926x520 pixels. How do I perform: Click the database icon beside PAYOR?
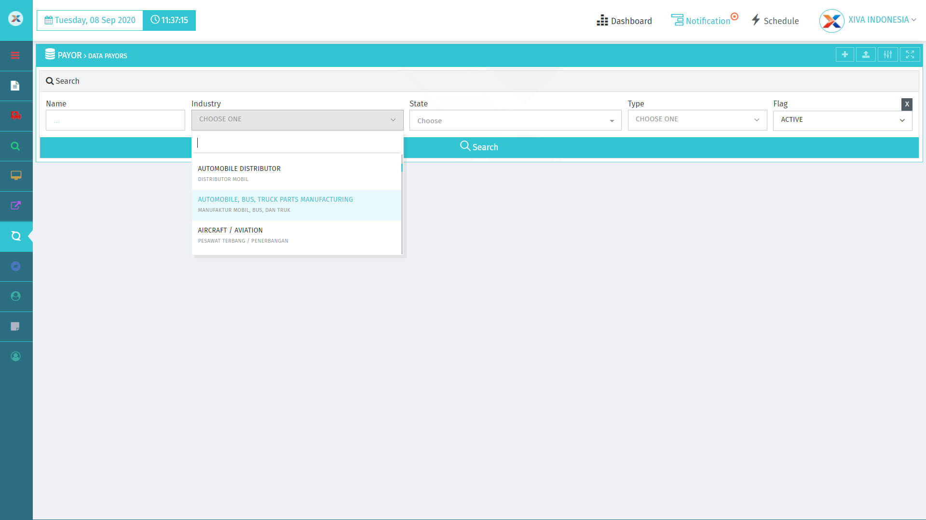pos(50,54)
